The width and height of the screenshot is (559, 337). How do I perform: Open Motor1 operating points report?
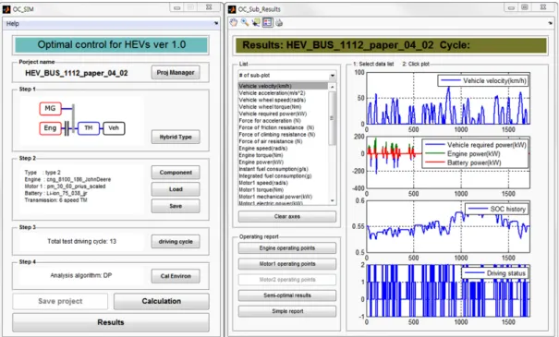(x=287, y=264)
